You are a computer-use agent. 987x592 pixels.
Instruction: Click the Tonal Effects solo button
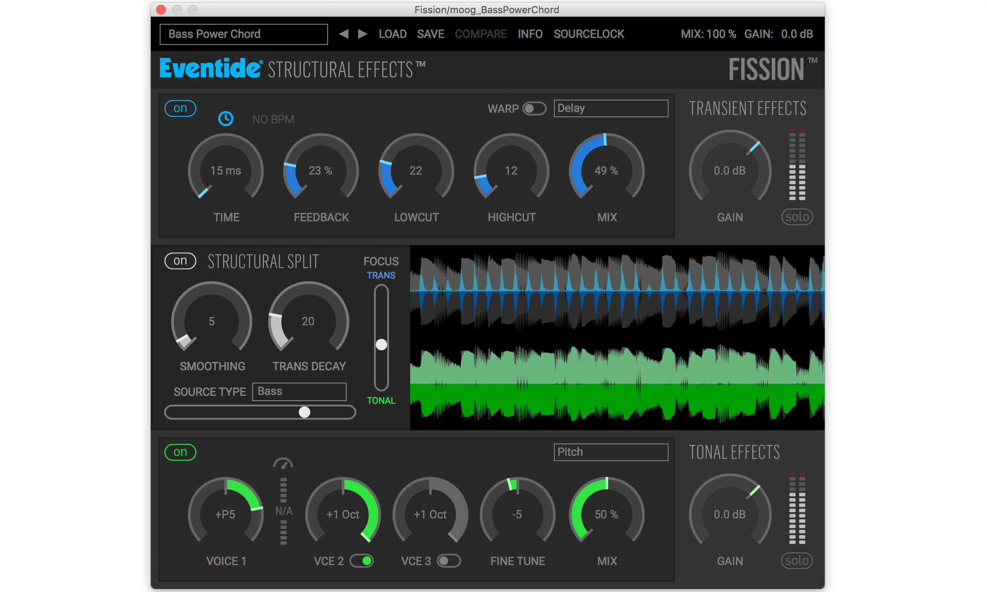click(797, 561)
